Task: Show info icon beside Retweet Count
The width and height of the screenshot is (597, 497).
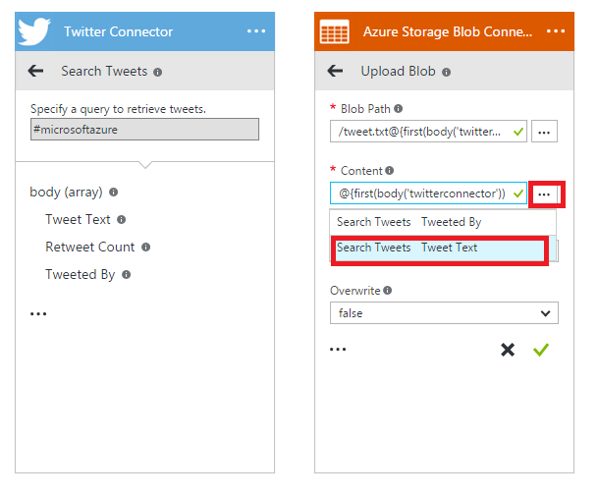Action: (x=145, y=248)
